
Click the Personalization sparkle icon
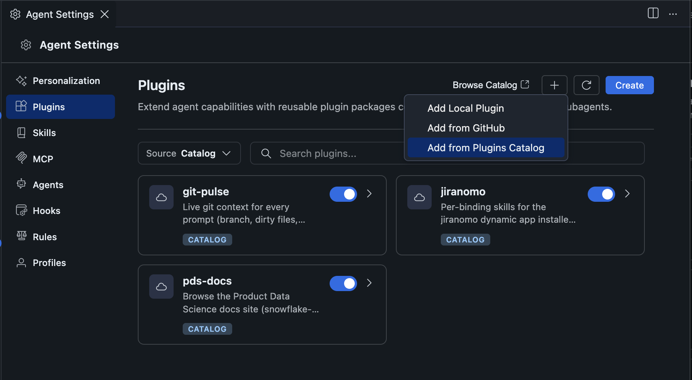[21, 81]
